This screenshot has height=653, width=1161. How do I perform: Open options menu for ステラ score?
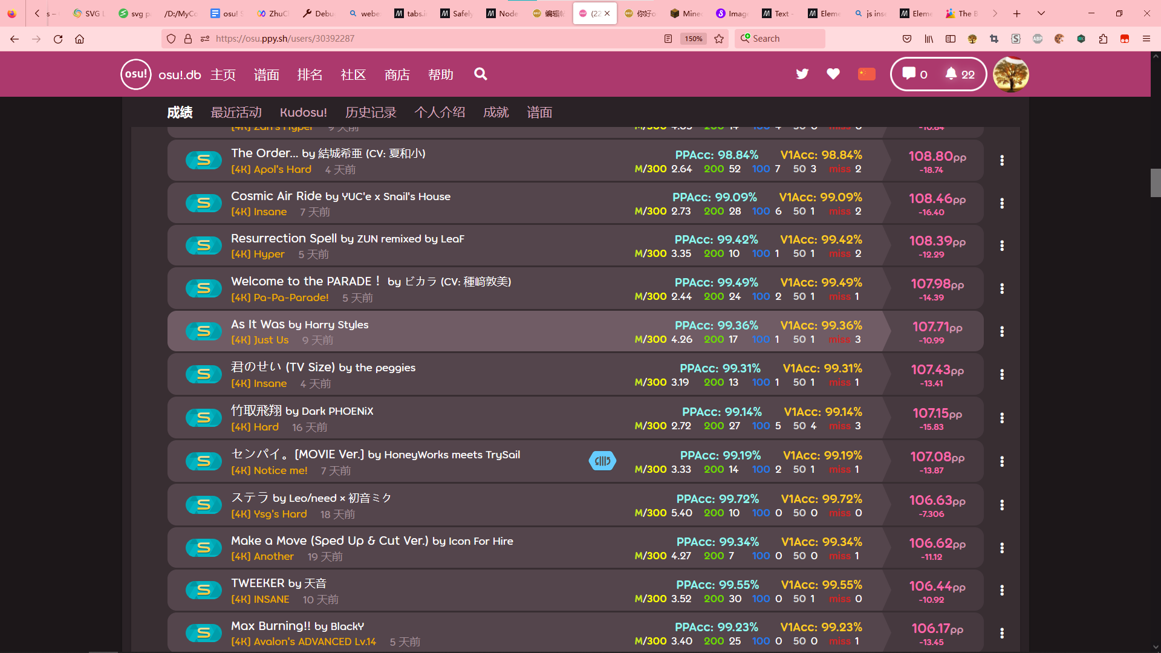pyautogui.click(x=1002, y=505)
